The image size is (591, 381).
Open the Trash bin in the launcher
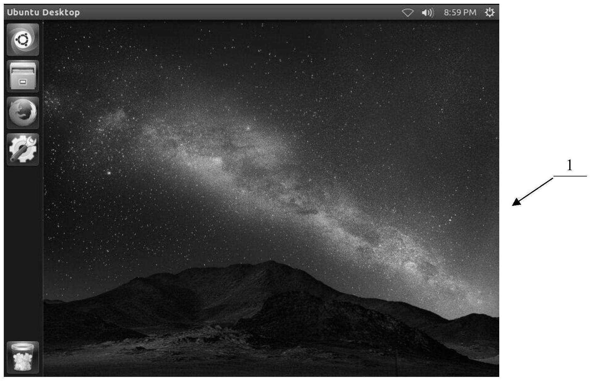coord(23,357)
